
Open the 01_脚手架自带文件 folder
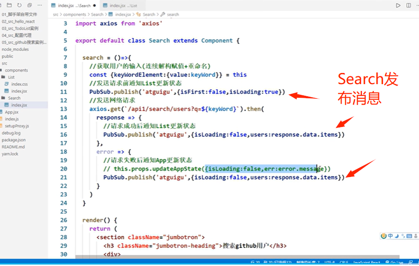pos(19,15)
